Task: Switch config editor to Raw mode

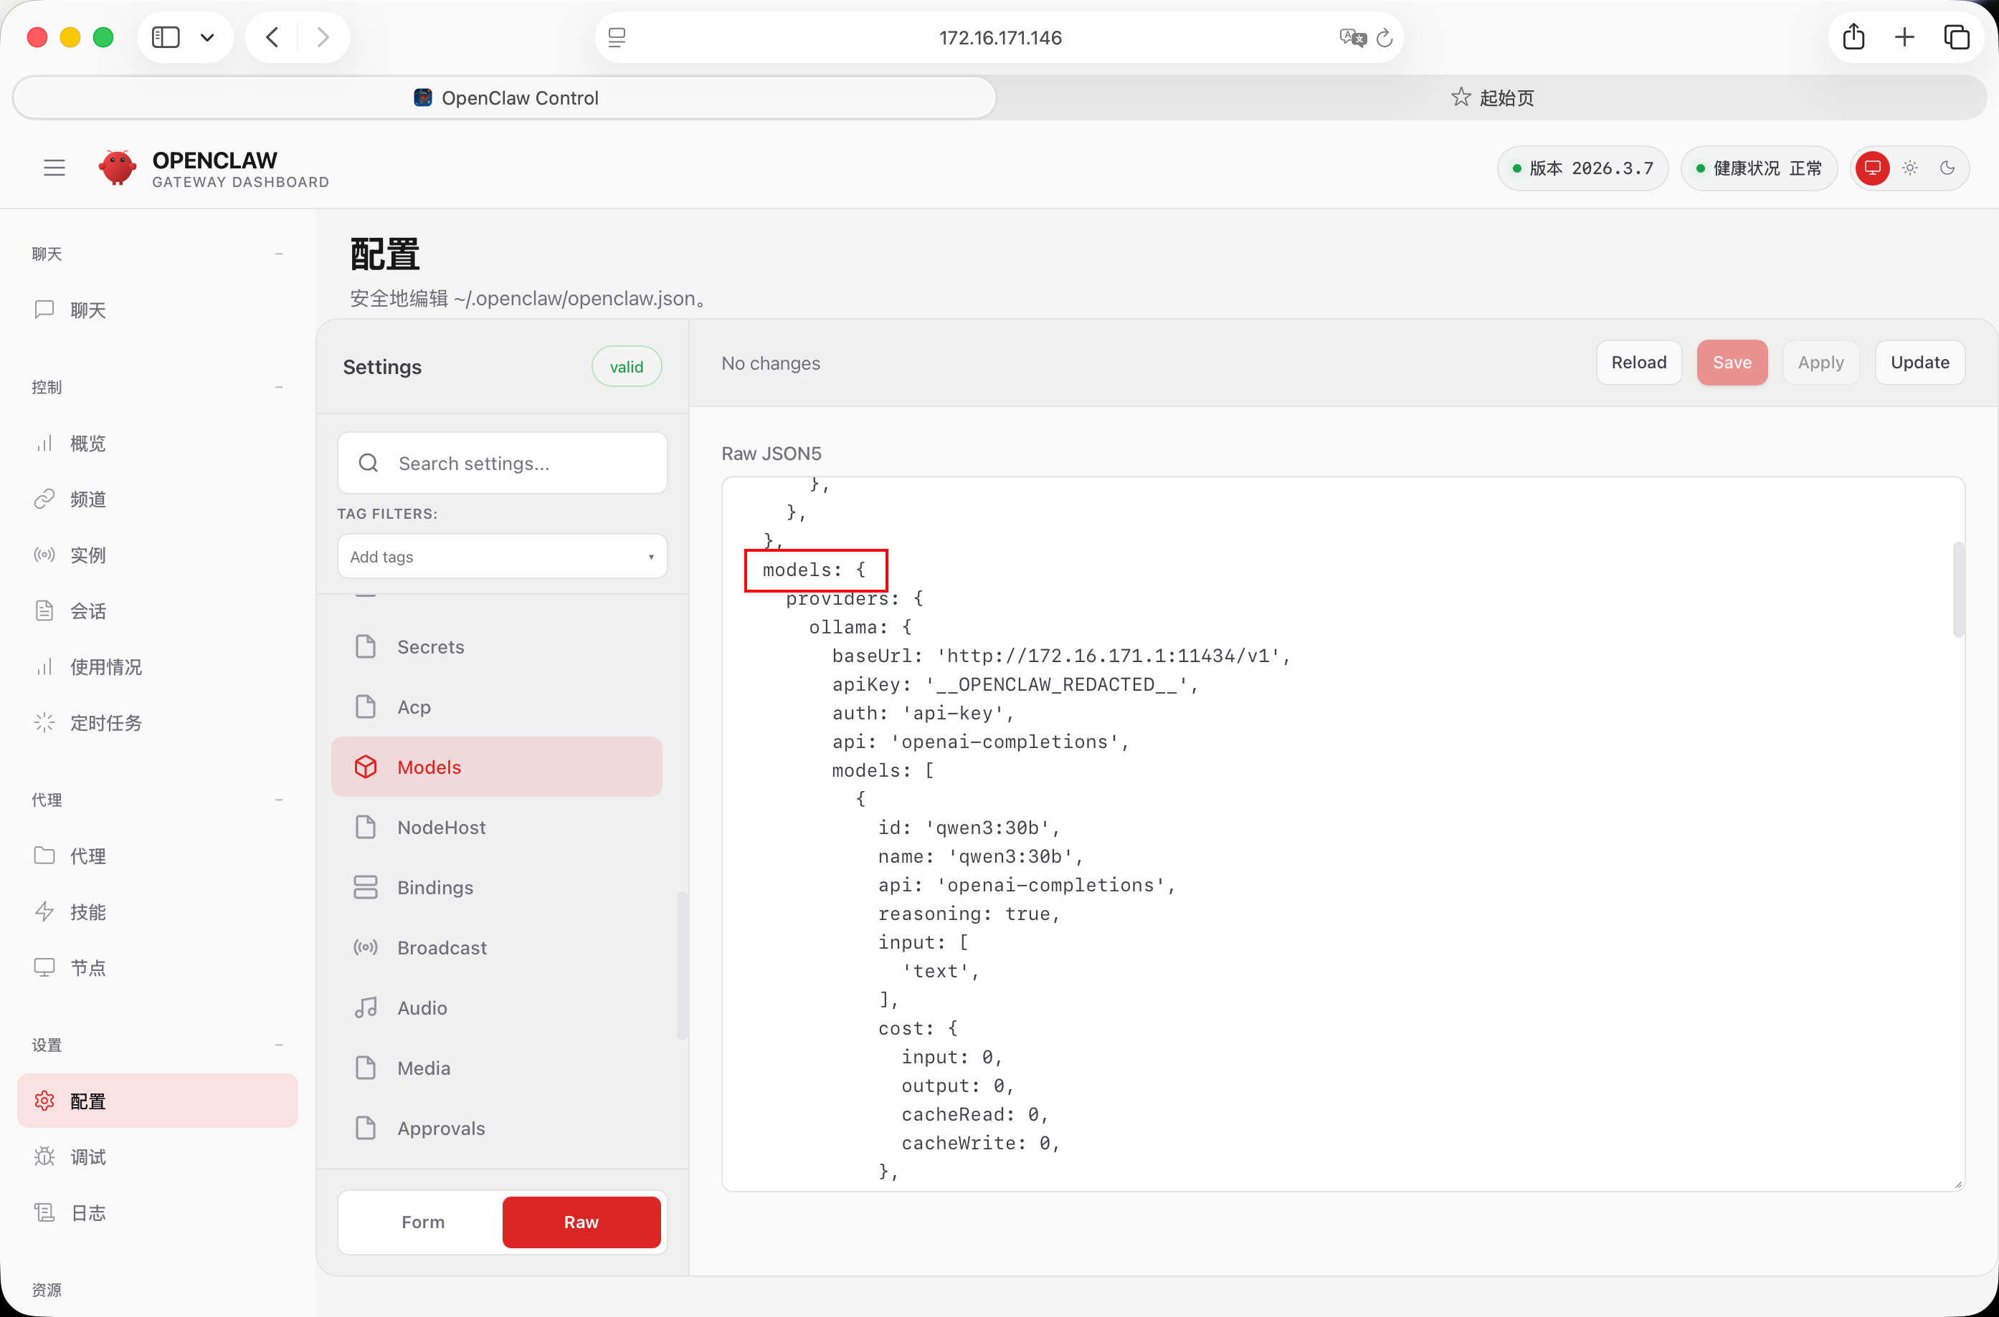Action: [x=581, y=1221]
